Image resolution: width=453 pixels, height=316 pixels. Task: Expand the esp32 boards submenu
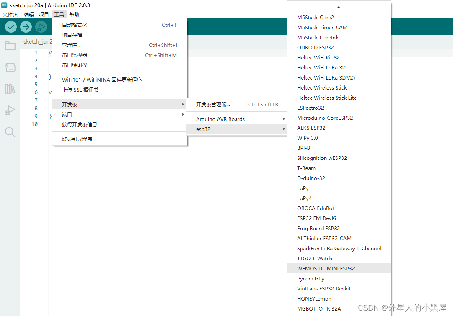(x=236, y=129)
